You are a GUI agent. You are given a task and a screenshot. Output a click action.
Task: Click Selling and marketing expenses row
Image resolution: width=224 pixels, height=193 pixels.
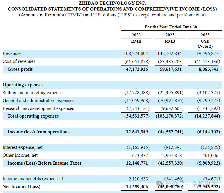coord(112,93)
